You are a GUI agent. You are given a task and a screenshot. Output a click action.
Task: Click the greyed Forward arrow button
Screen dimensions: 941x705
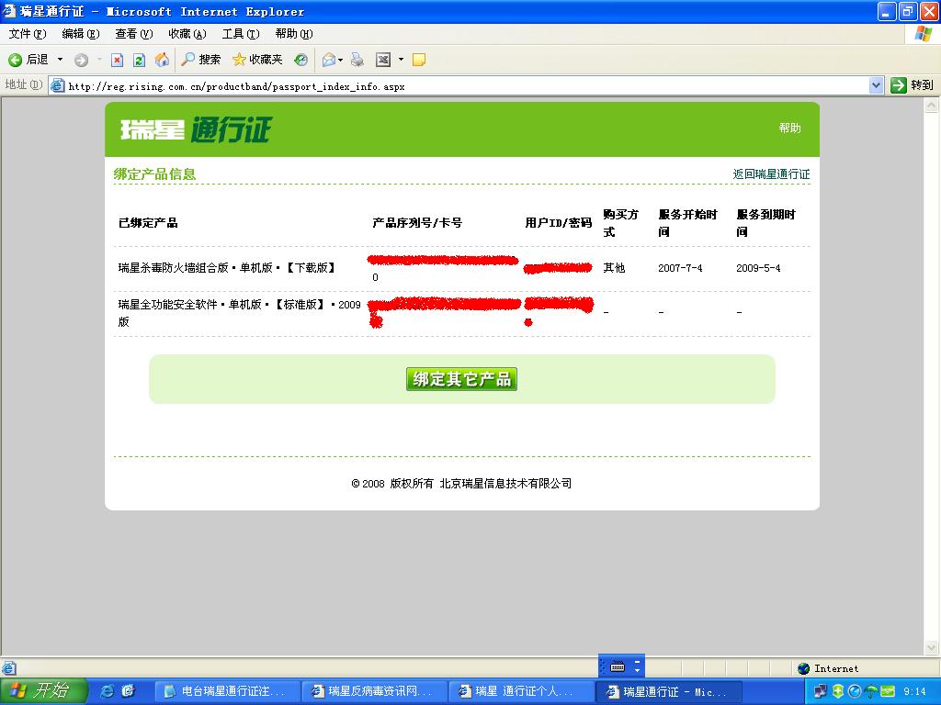(81, 60)
